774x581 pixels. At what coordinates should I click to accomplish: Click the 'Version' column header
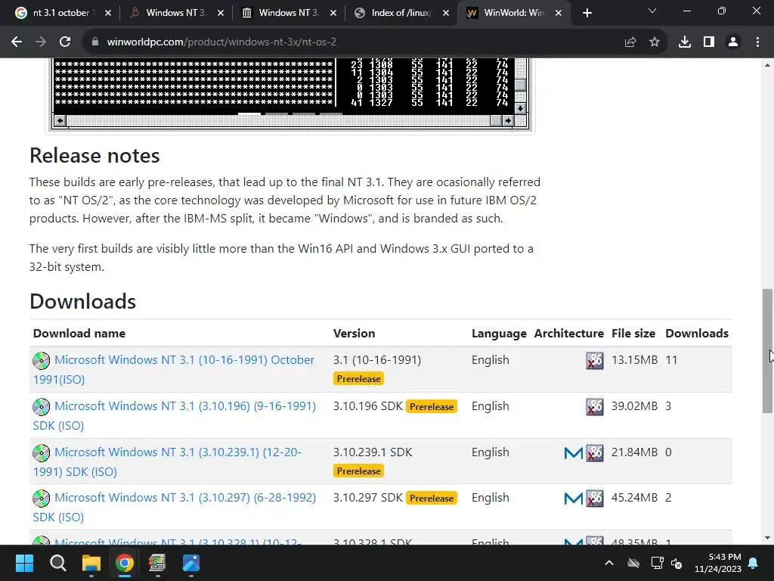coord(354,334)
